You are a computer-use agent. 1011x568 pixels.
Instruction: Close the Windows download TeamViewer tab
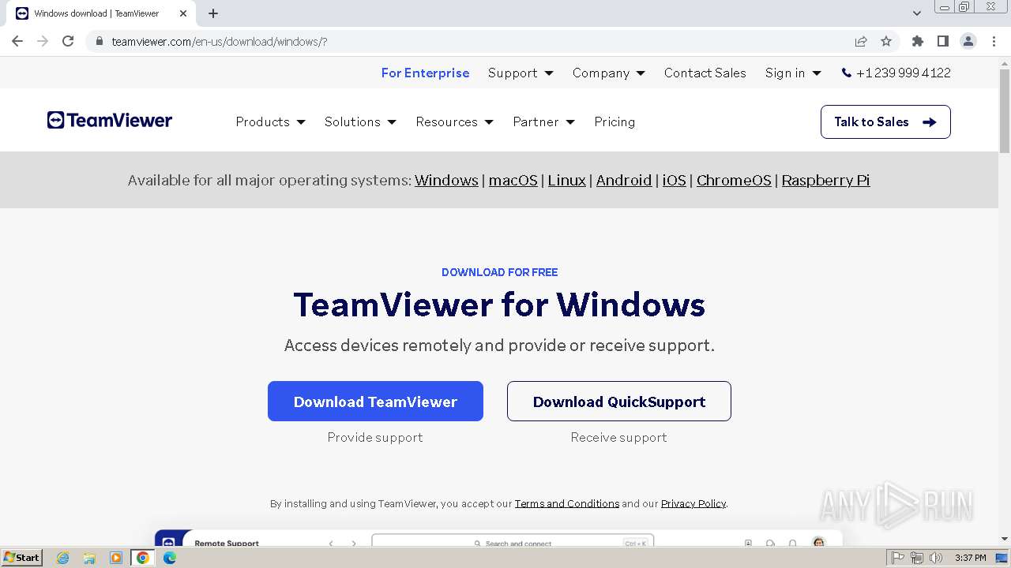[183, 13]
